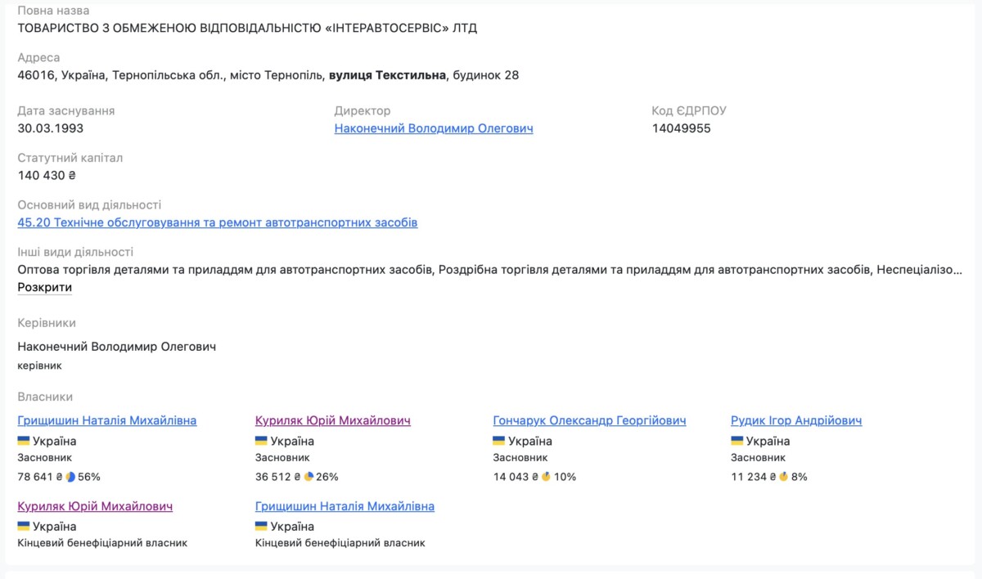Open Рудик Ігор Андрійович owner link
The image size is (982, 579).
click(x=796, y=420)
